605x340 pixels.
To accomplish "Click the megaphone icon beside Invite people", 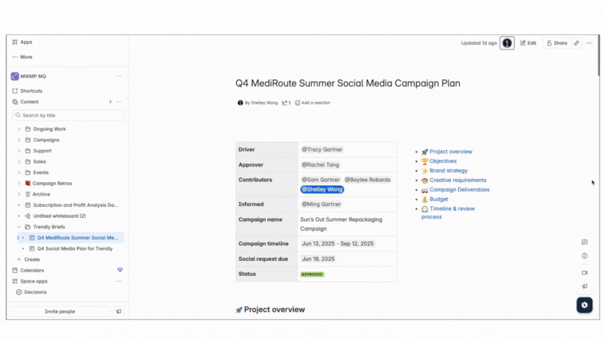I will [119, 312].
